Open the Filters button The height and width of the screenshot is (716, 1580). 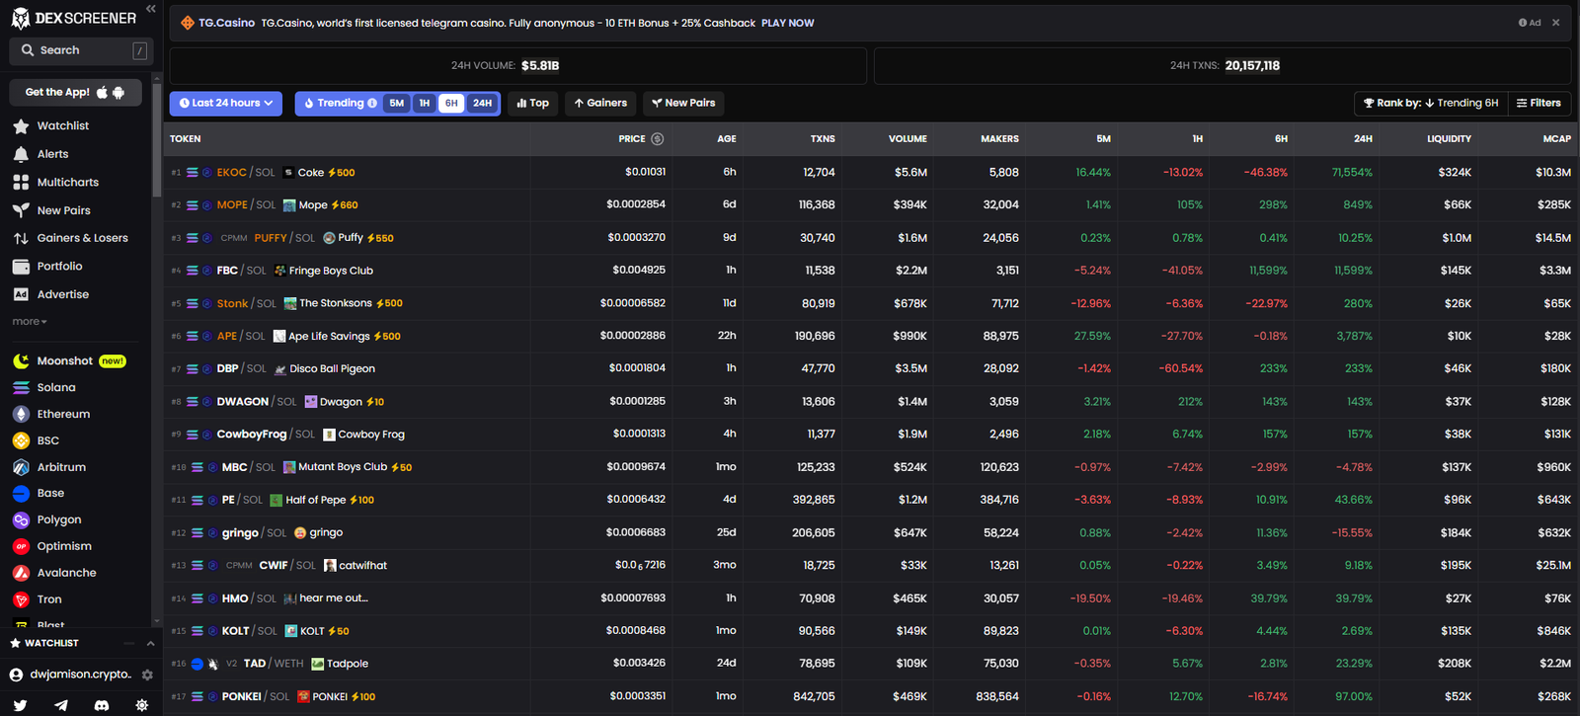click(1539, 103)
